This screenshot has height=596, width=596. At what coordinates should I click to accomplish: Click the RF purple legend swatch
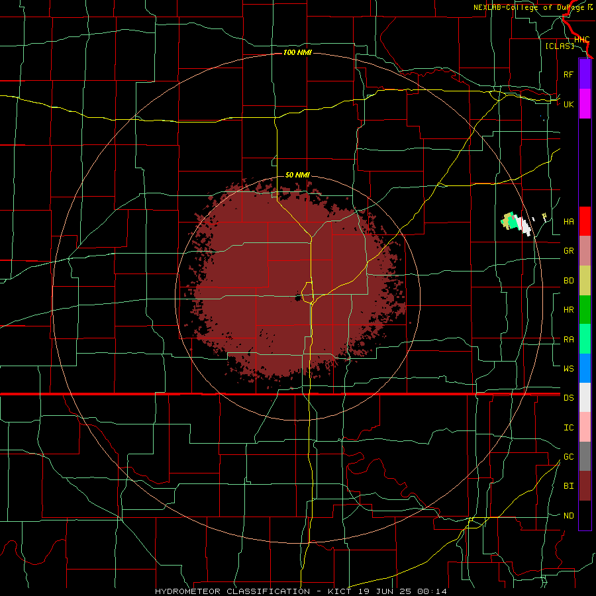click(585, 74)
